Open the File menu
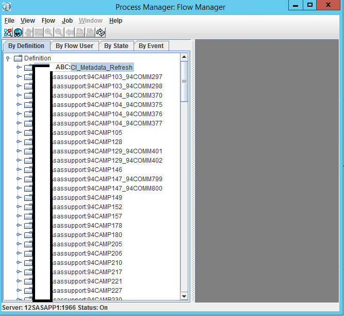The width and height of the screenshot is (344, 316). click(x=9, y=21)
